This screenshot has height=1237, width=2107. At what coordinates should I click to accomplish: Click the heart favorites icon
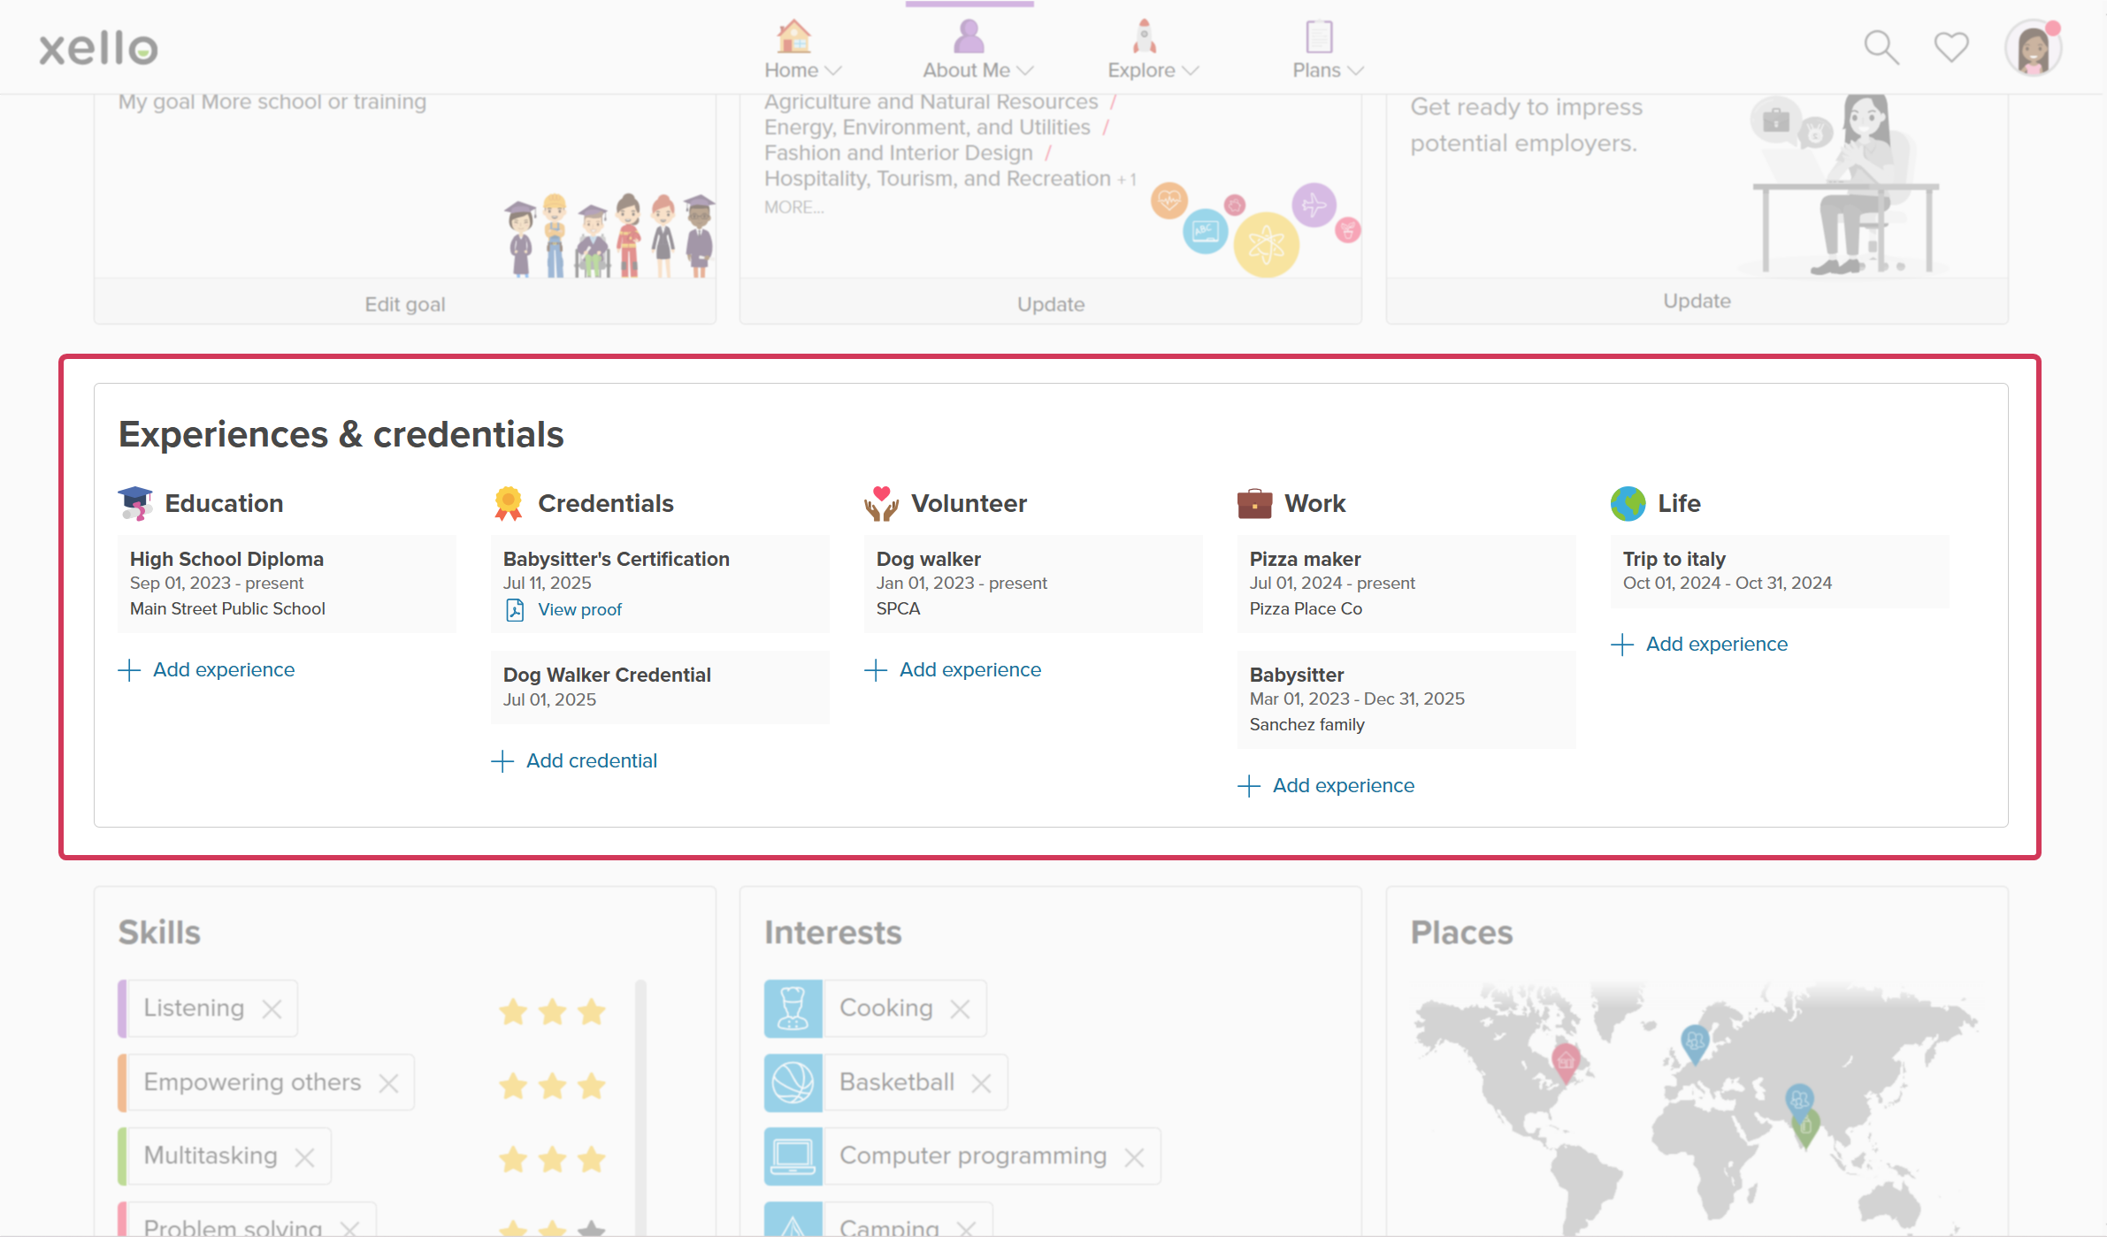pos(1950,47)
